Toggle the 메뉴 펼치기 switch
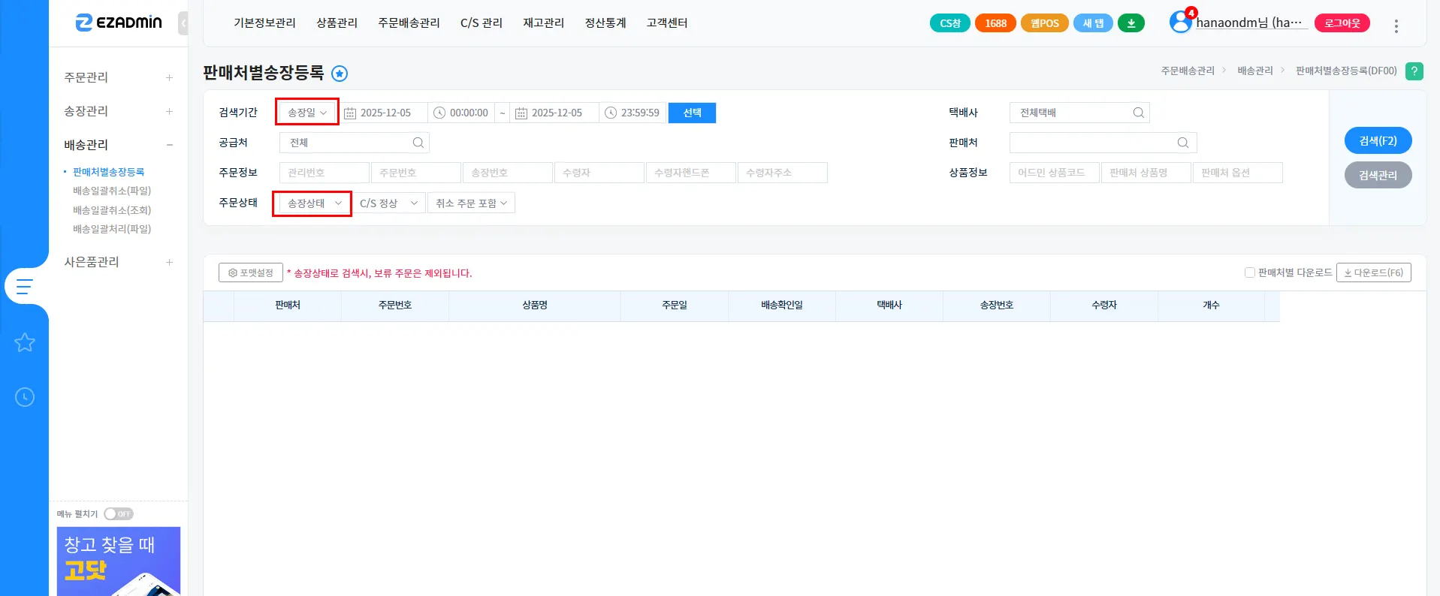Screen dimensions: 1440x596 pos(119,514)
